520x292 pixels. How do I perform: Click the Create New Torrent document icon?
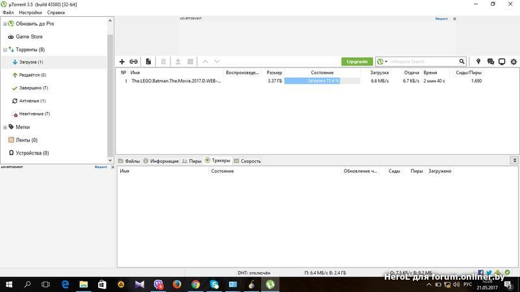[x=148, y=62]
